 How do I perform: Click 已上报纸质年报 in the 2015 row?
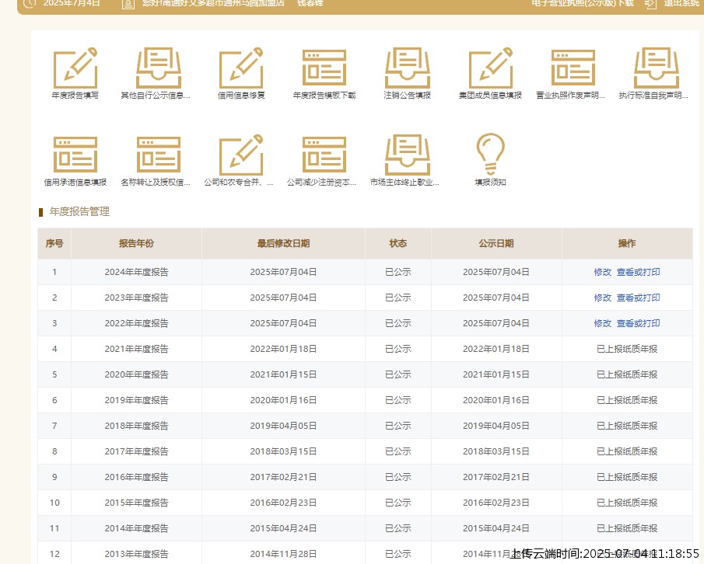pos(627,503)
